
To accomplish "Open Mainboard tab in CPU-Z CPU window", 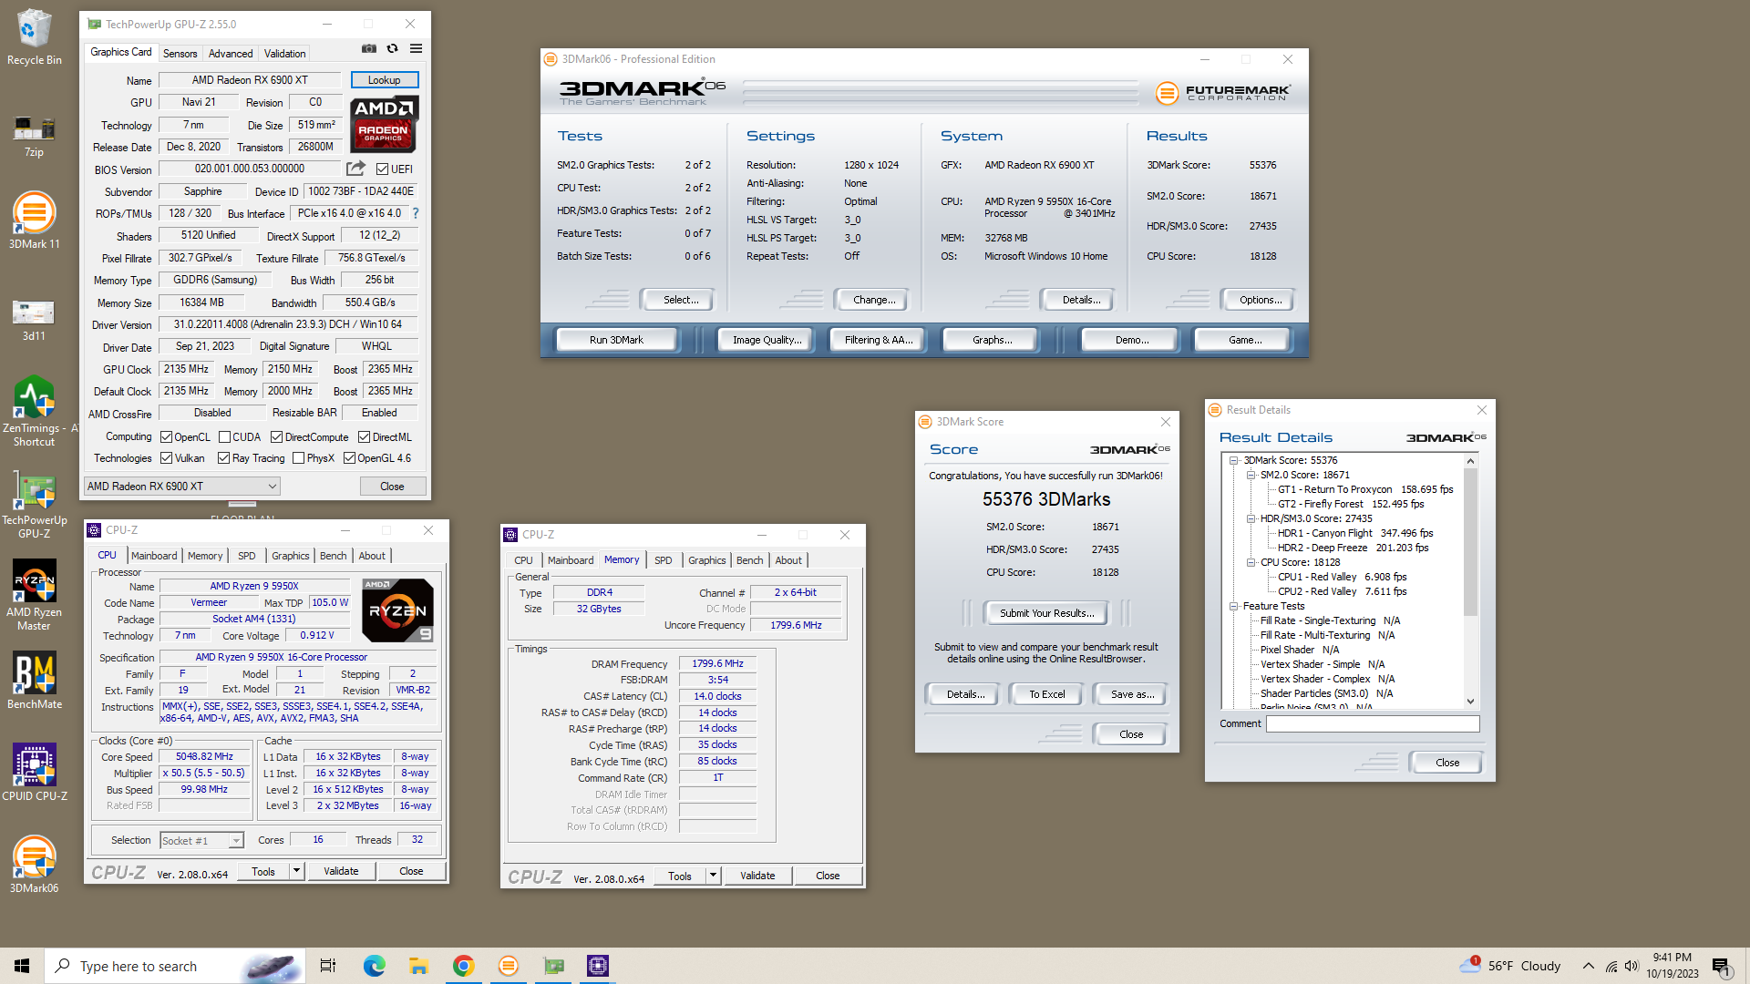I will [154, 556].
